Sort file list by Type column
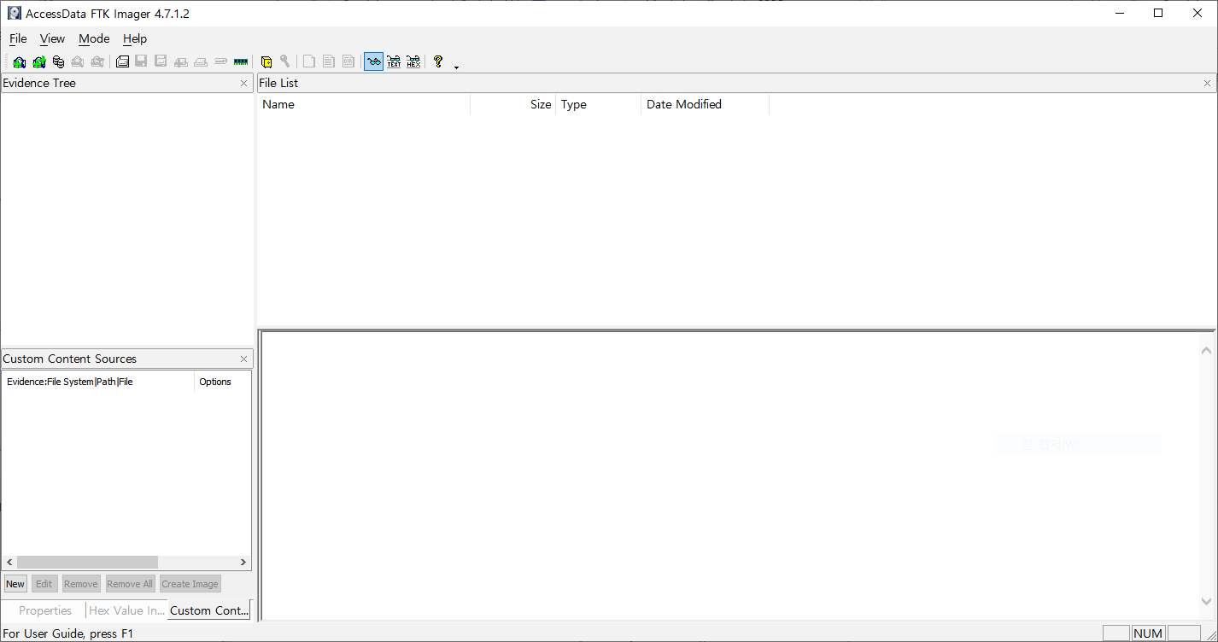The image size is (1218, 642). 599,104
